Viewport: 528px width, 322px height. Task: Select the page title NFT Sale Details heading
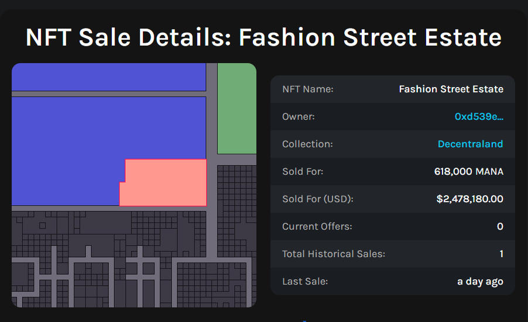tap(263, 37)
